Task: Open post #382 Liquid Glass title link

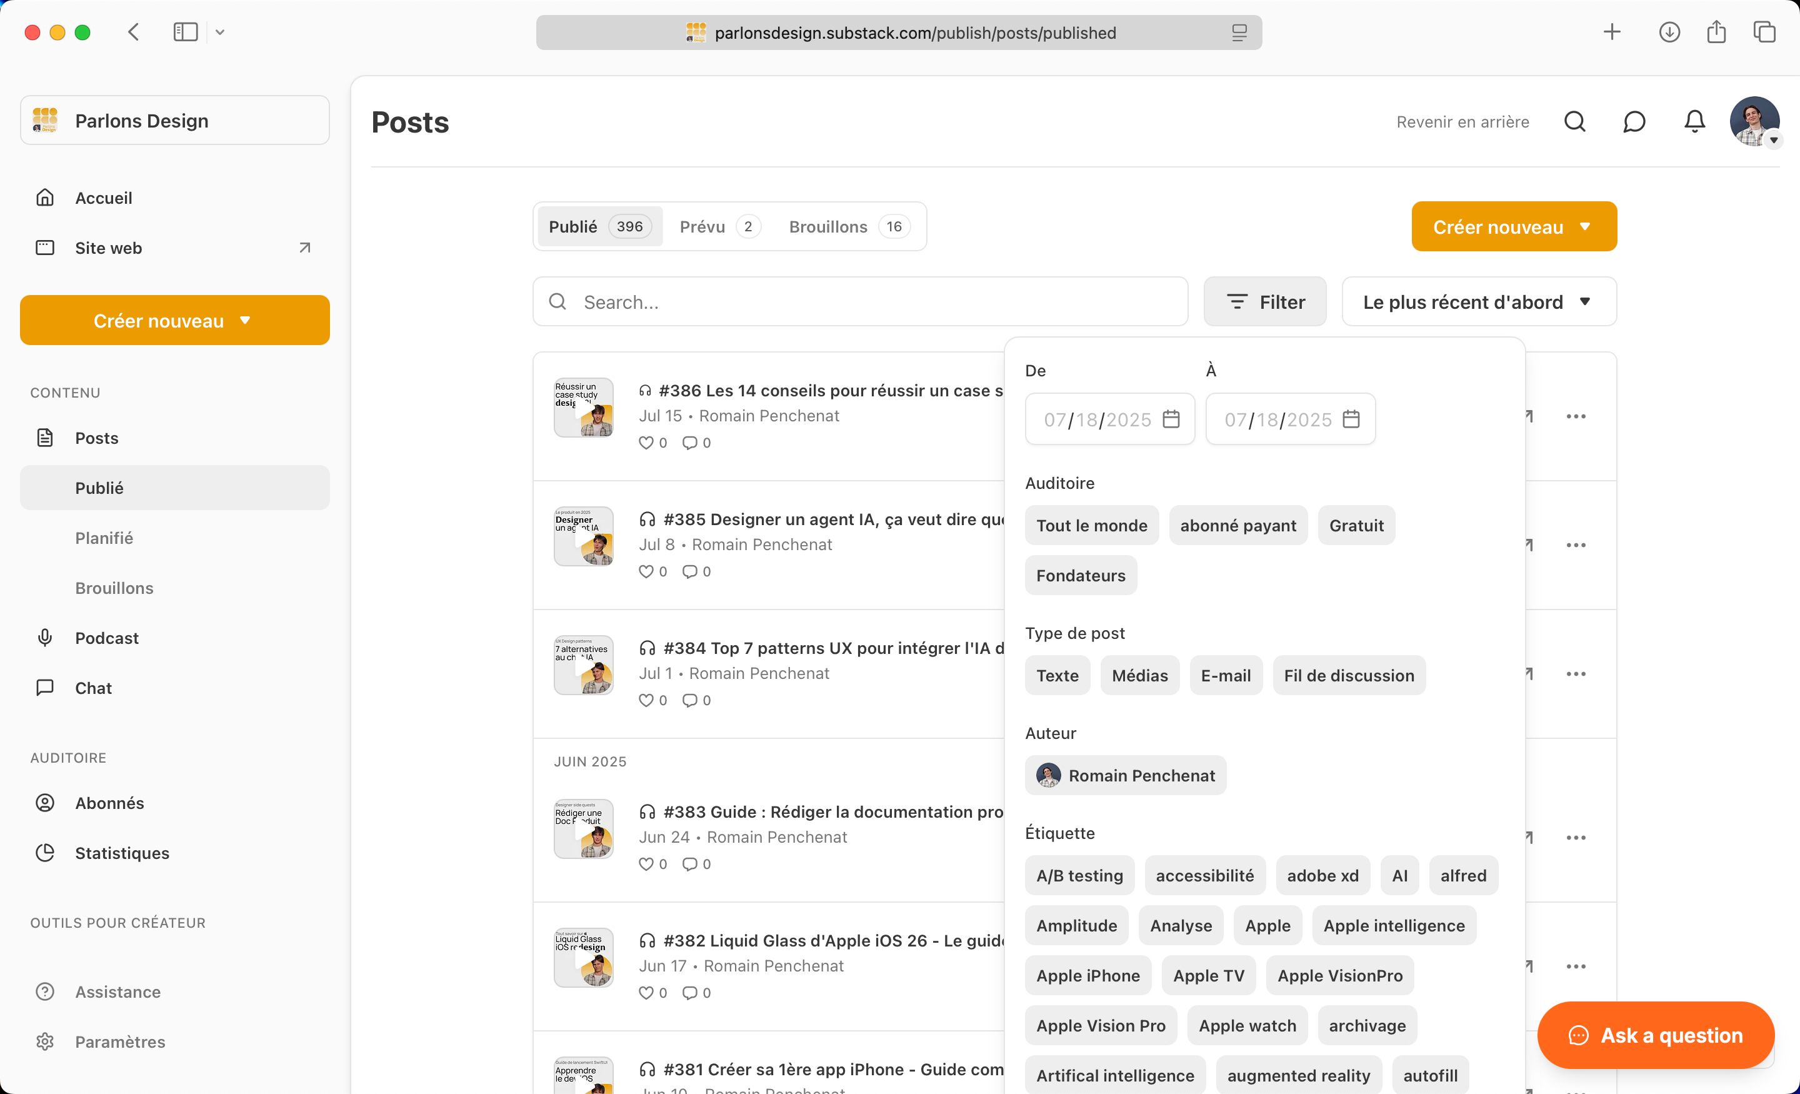Action: pos(832,941)
